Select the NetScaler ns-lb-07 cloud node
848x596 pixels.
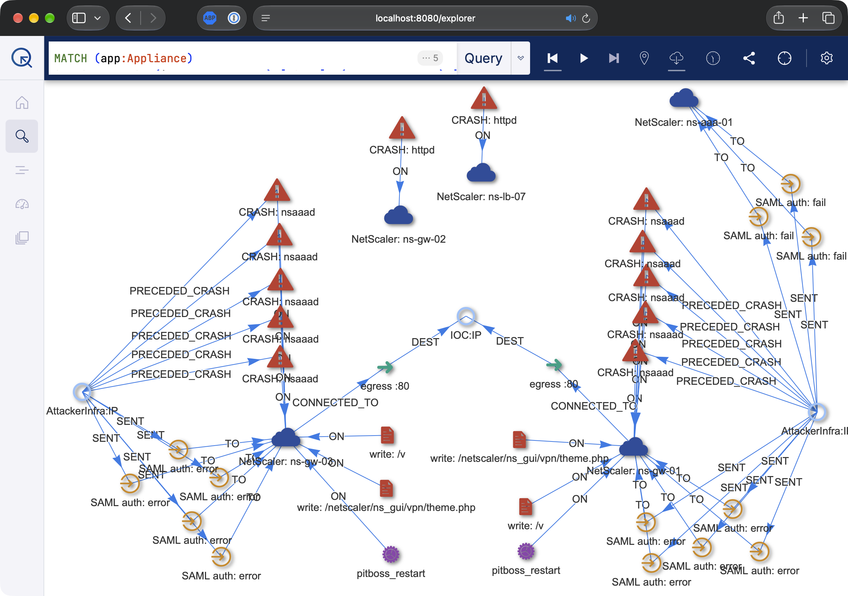[481, 173]
